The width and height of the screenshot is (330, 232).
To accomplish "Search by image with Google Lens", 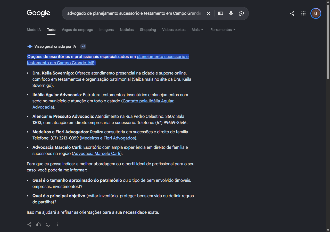I will point(241,13).
